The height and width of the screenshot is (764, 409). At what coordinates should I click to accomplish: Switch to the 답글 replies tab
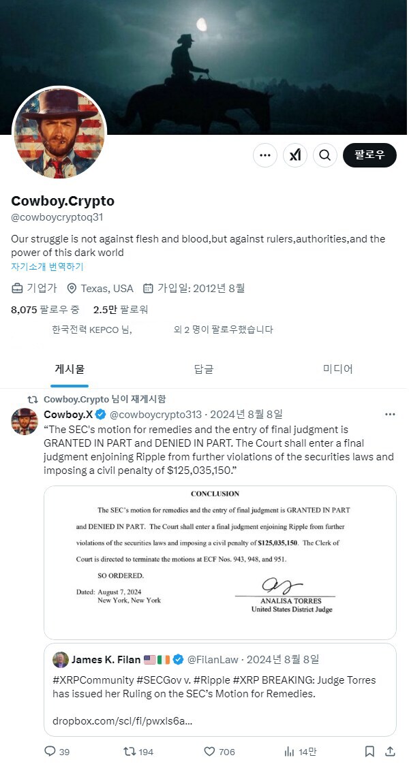click(x=204, y=367)
